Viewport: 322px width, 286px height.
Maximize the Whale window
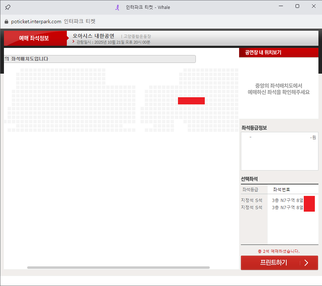(x=297, y=6)
